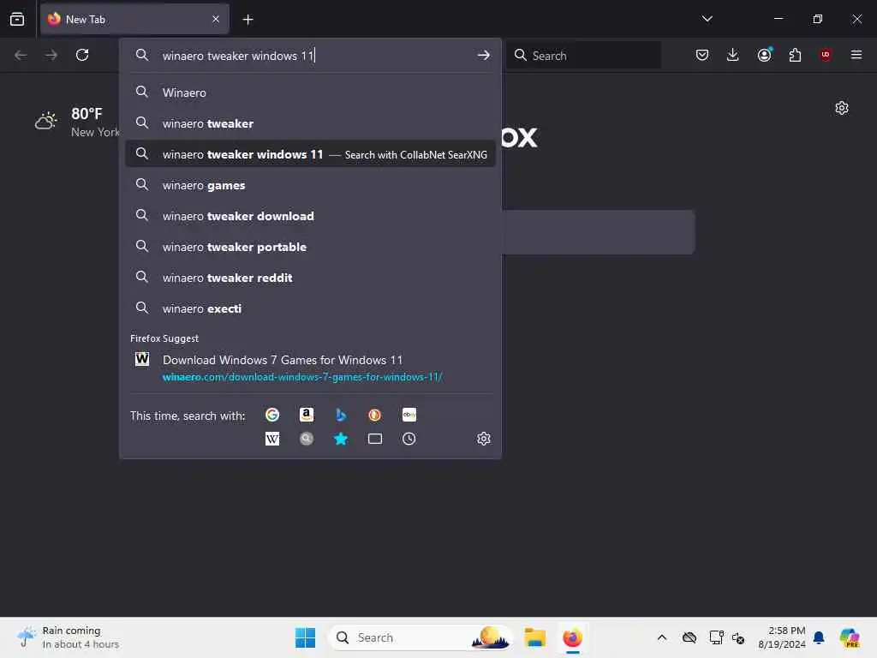Open the 80°F New York weather widget
Image resolution: width=877 pixels, height=658 pixels.
76,122
